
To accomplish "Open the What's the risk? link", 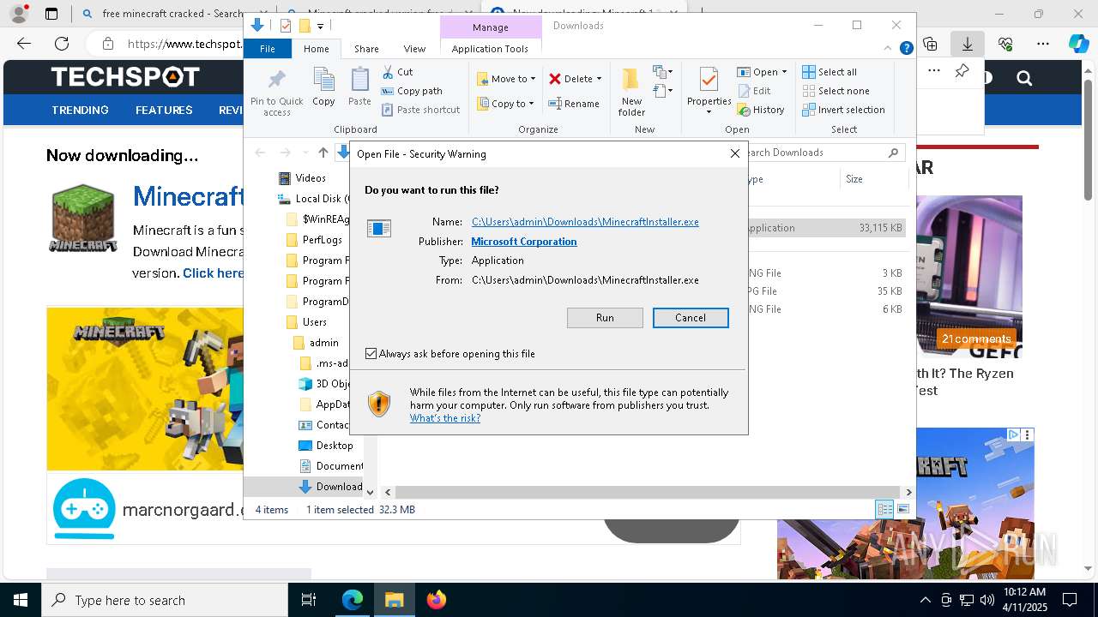I will point(445,418).
